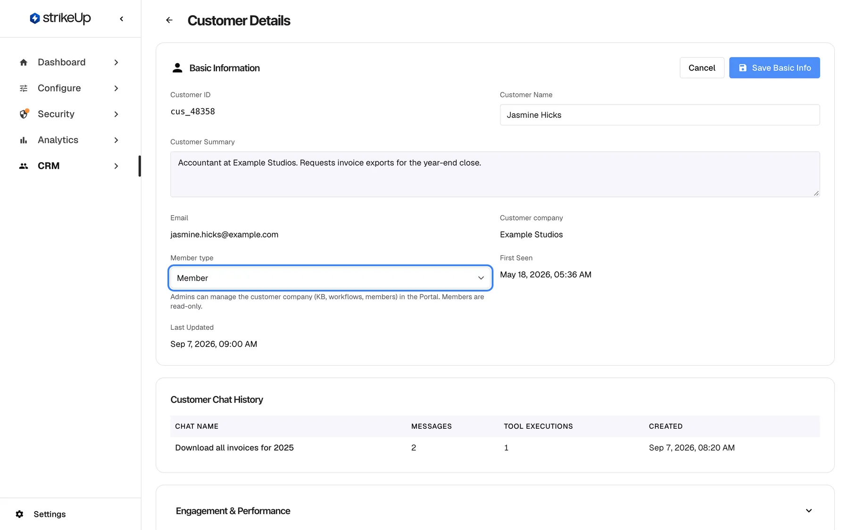Image resolution: width=849 pixels, height=530 pixels.
Task: Click the Save Basic Info button
Action: coord(774,68)
